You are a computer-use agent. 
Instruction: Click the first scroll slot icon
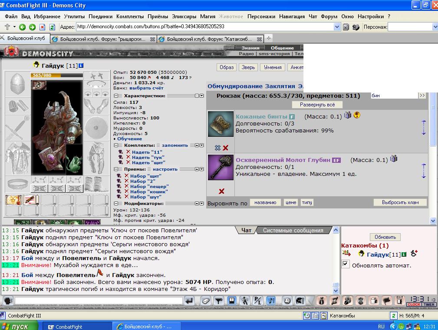coord(13,200)
